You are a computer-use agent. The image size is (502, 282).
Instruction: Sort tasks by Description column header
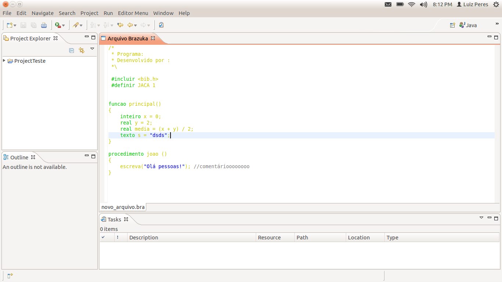(x=191, y=237)
